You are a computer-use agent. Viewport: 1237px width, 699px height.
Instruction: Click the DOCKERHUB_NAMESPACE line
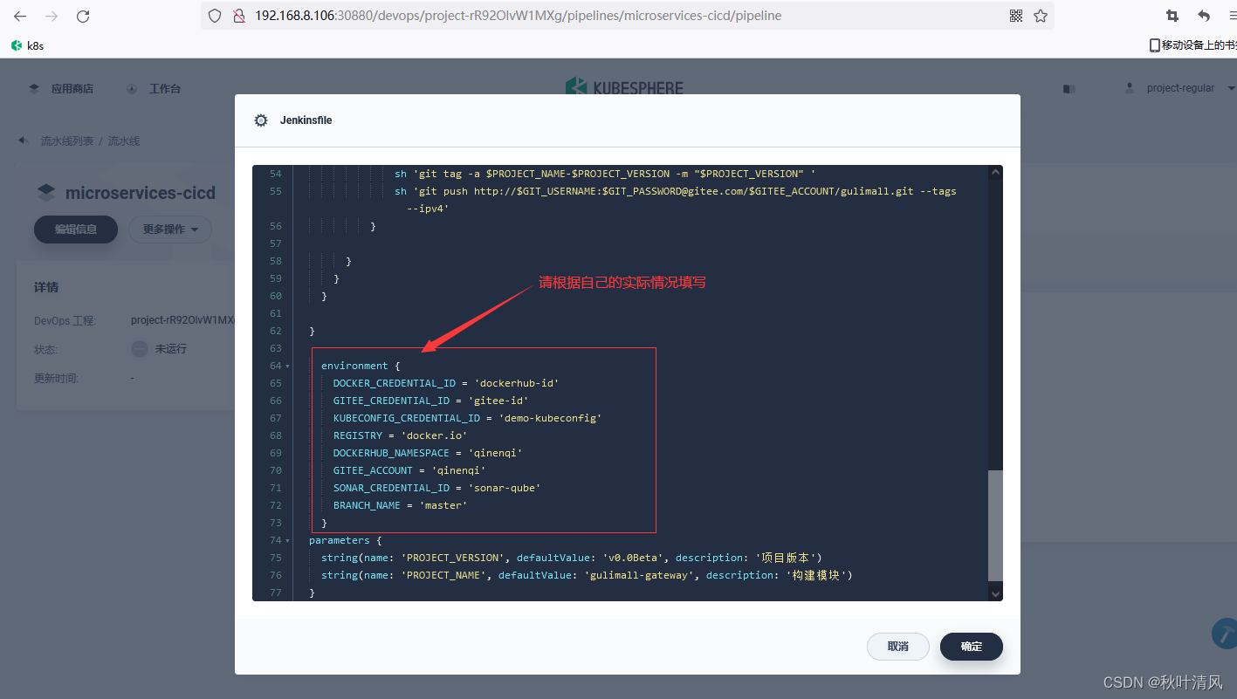(x=428, y=453)
